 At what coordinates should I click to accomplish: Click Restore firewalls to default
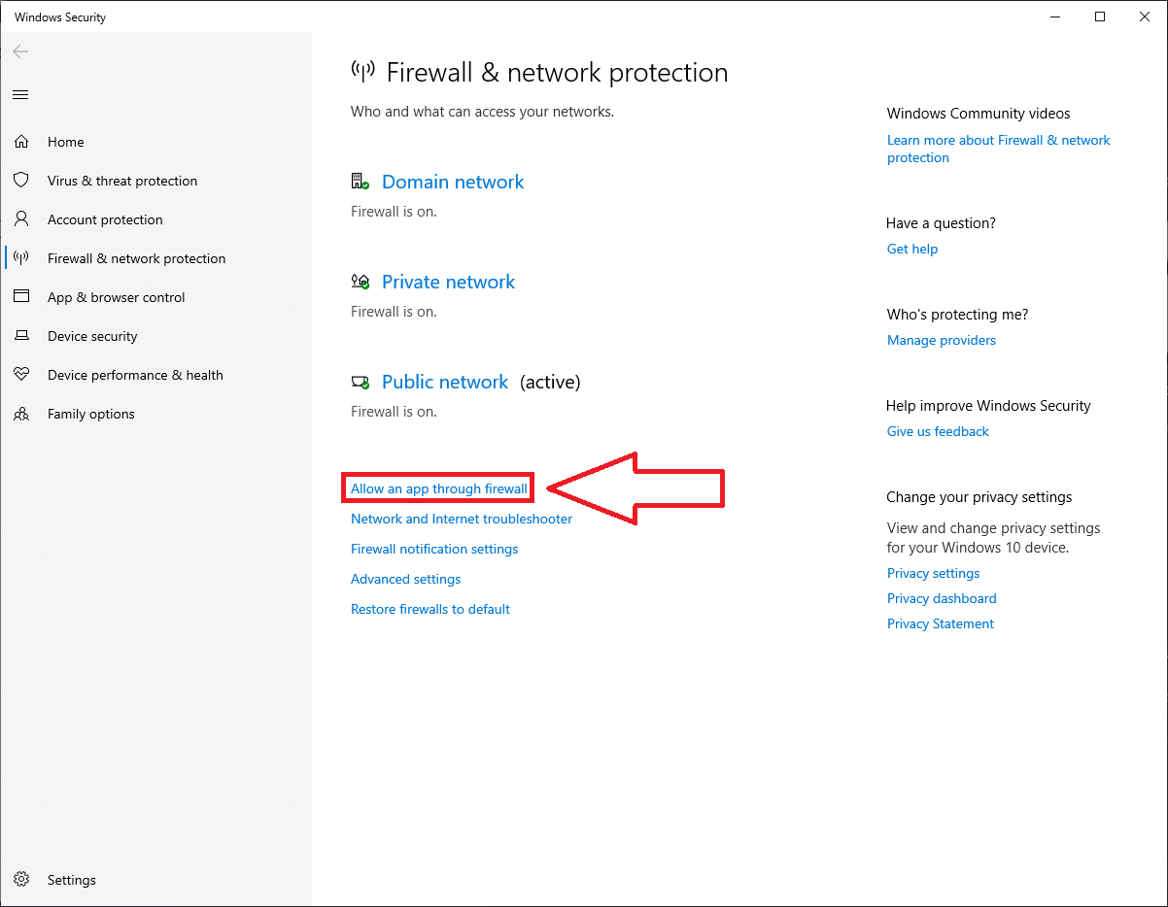pyautogui.click(x=430, y=609)
